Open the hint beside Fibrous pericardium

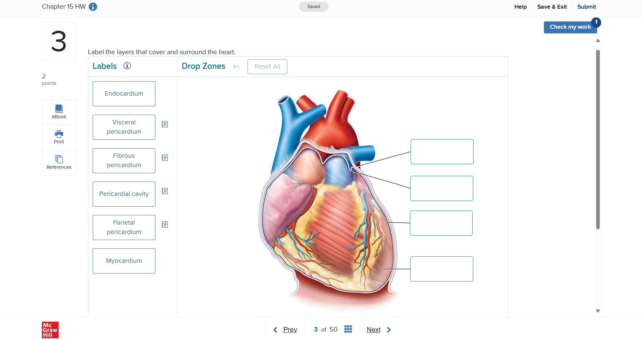165,157
